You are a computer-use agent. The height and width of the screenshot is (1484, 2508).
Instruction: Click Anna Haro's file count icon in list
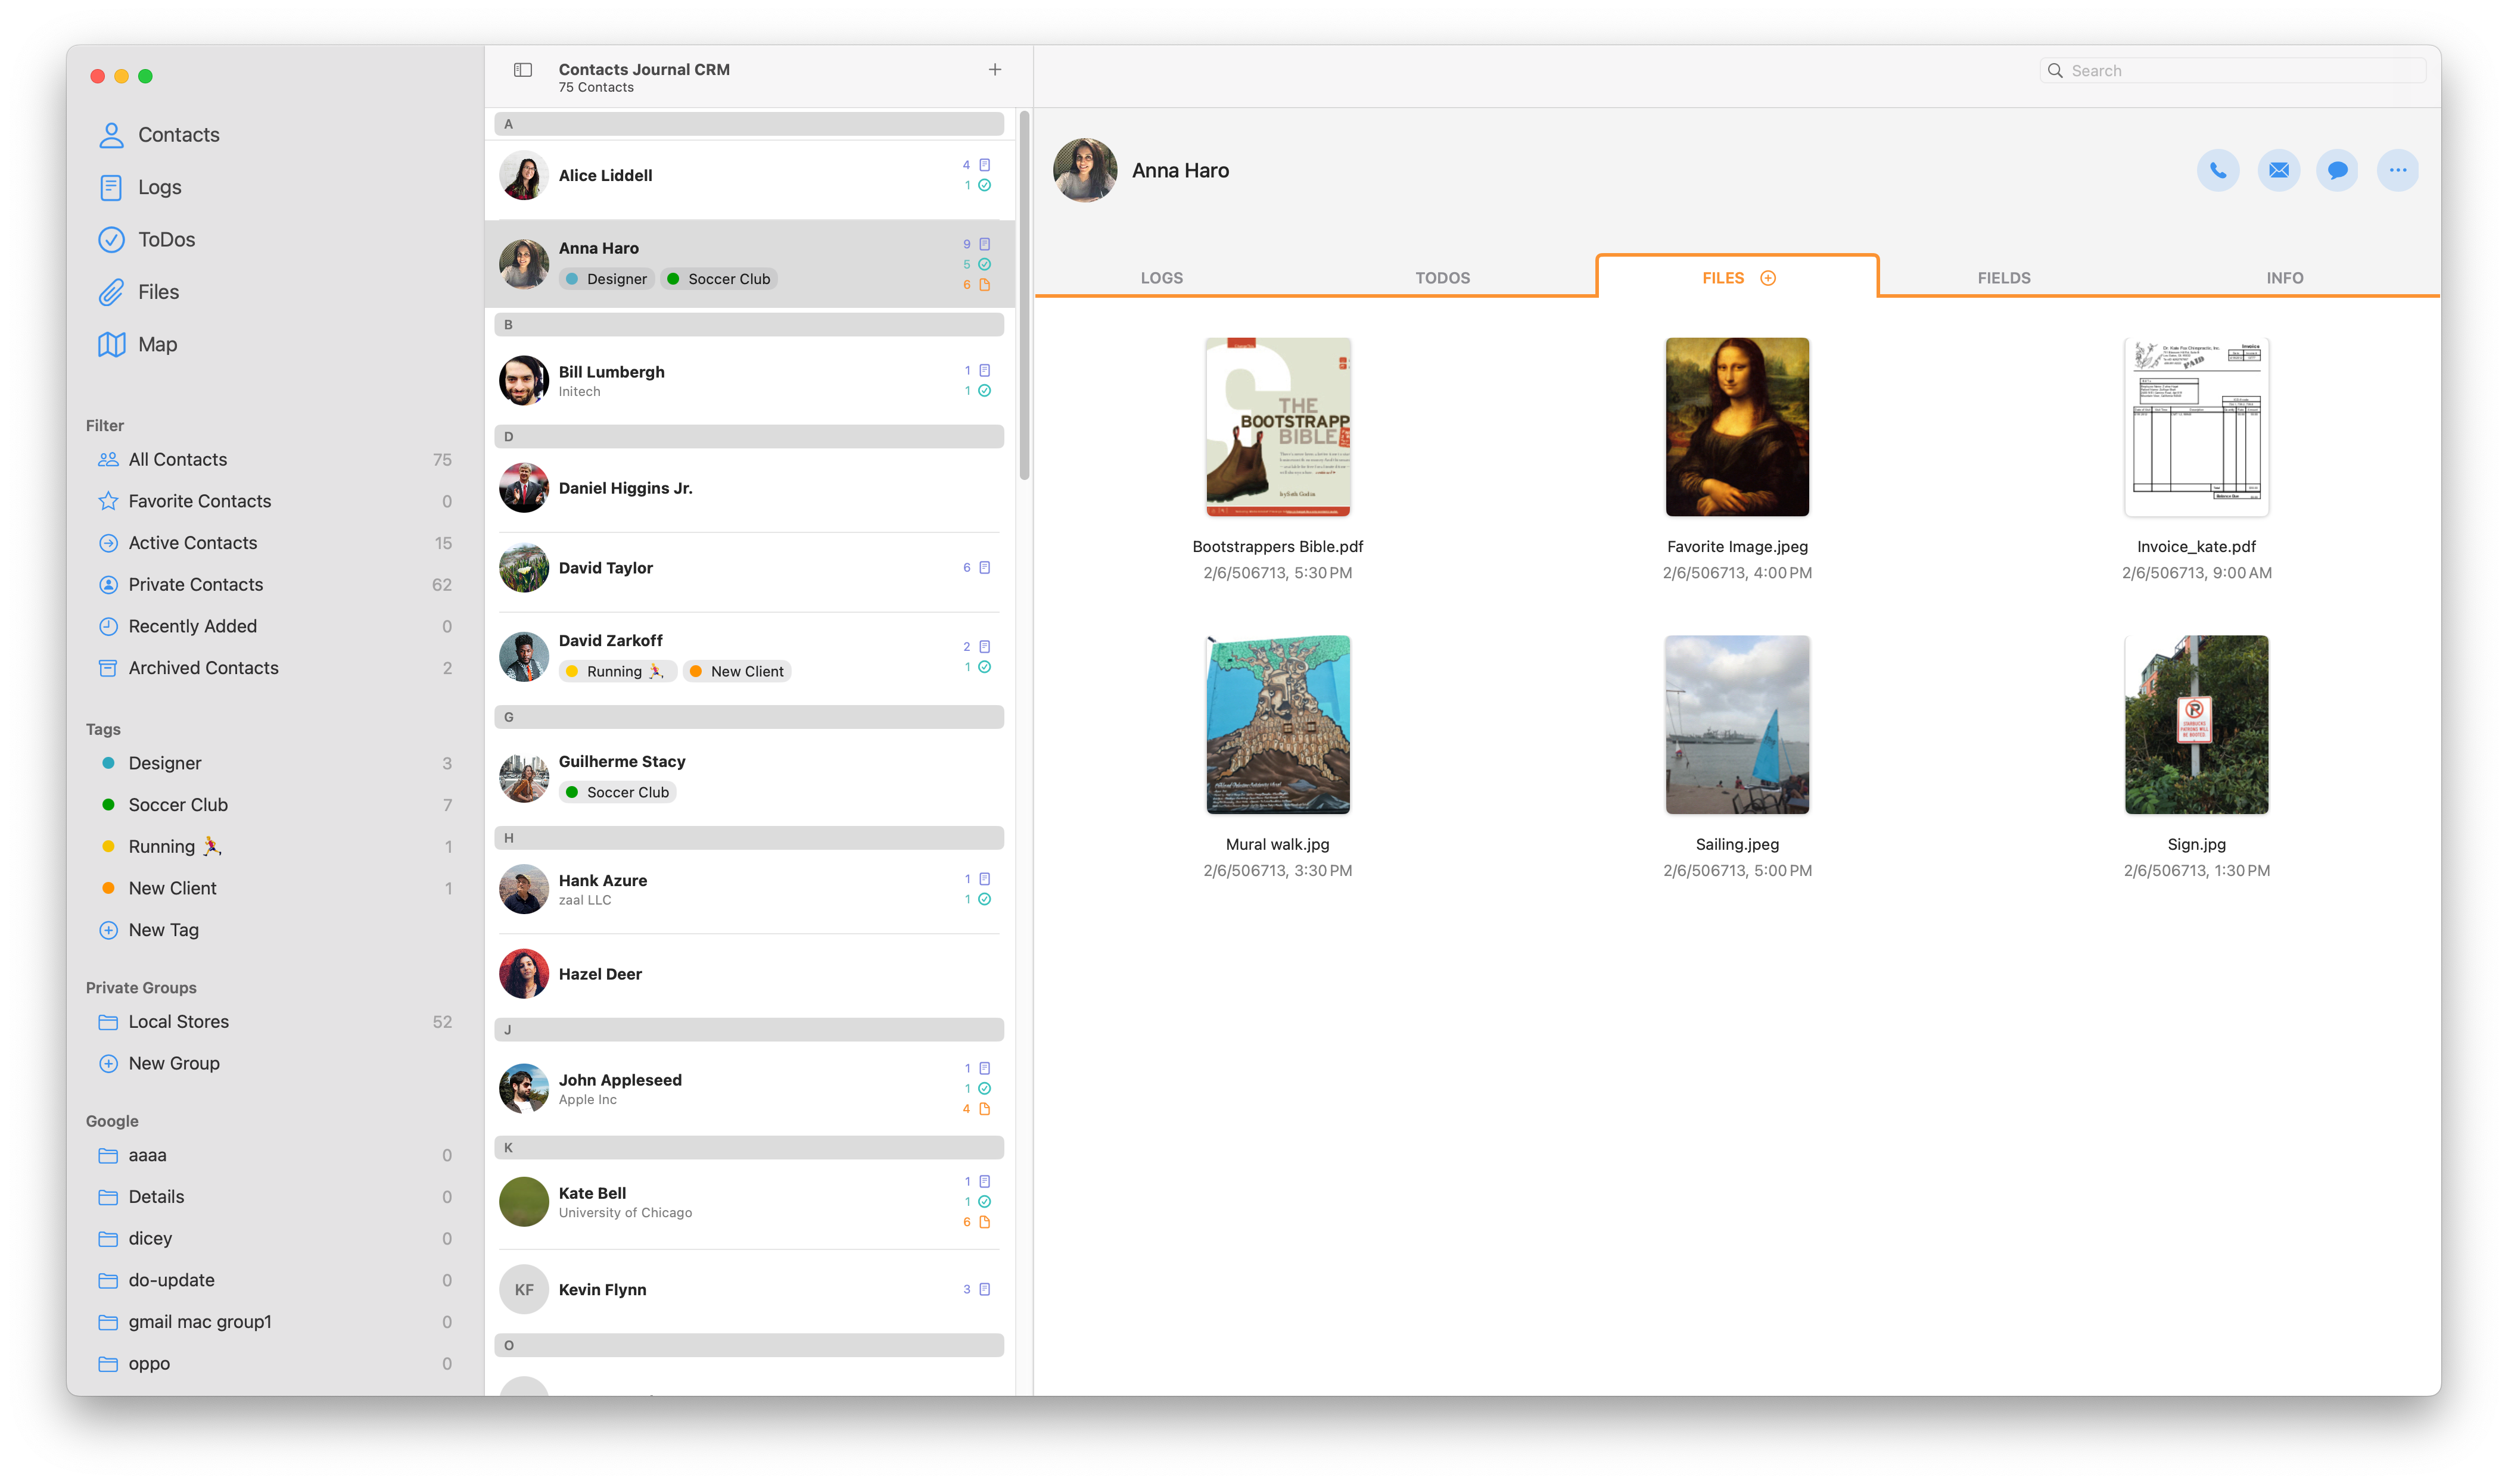pyautogui.click(x=984, y=285)
